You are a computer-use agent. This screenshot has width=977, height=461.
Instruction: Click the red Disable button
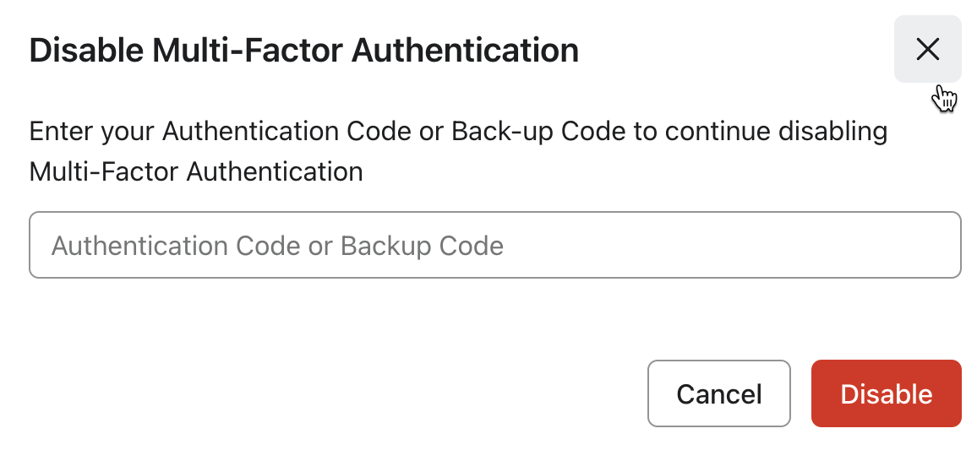886,393
